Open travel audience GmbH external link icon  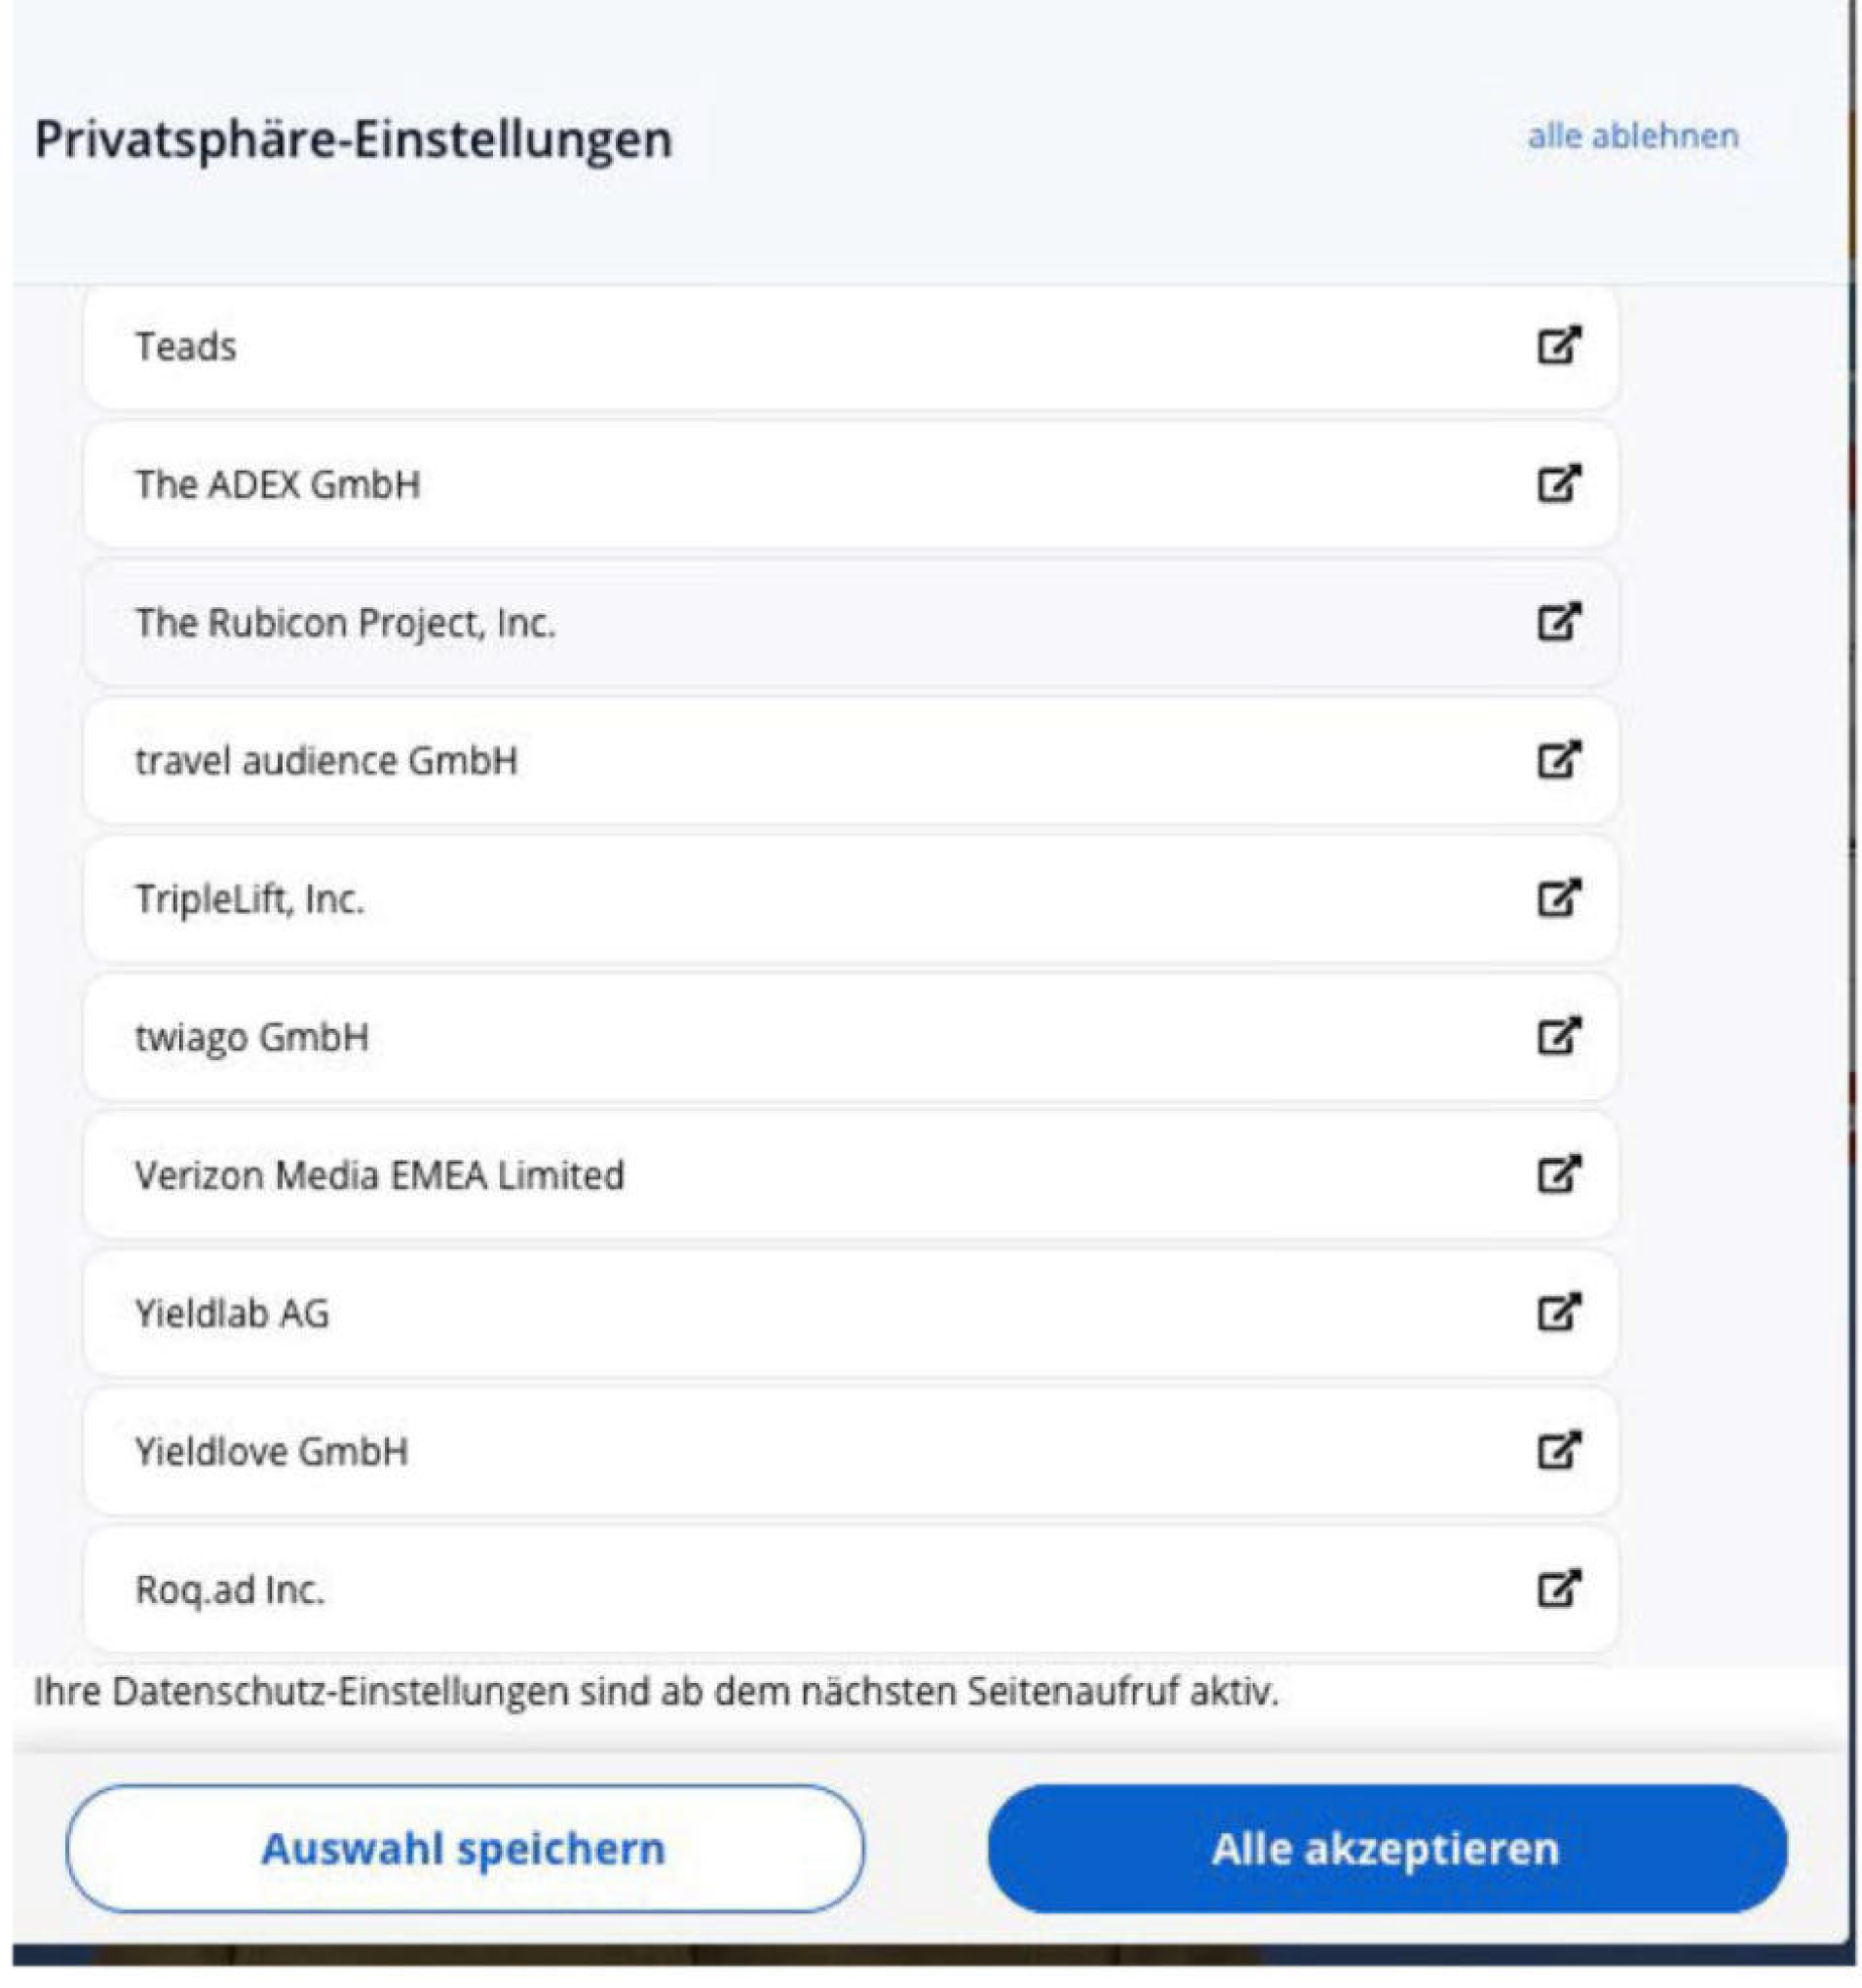[1558, 760]
